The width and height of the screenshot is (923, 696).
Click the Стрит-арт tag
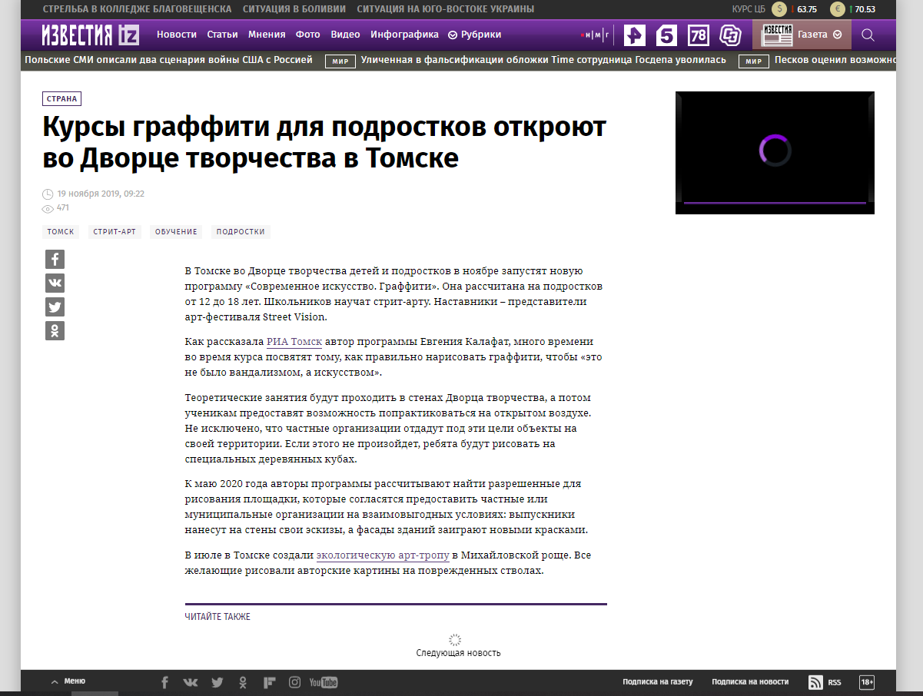click(116, 232)
